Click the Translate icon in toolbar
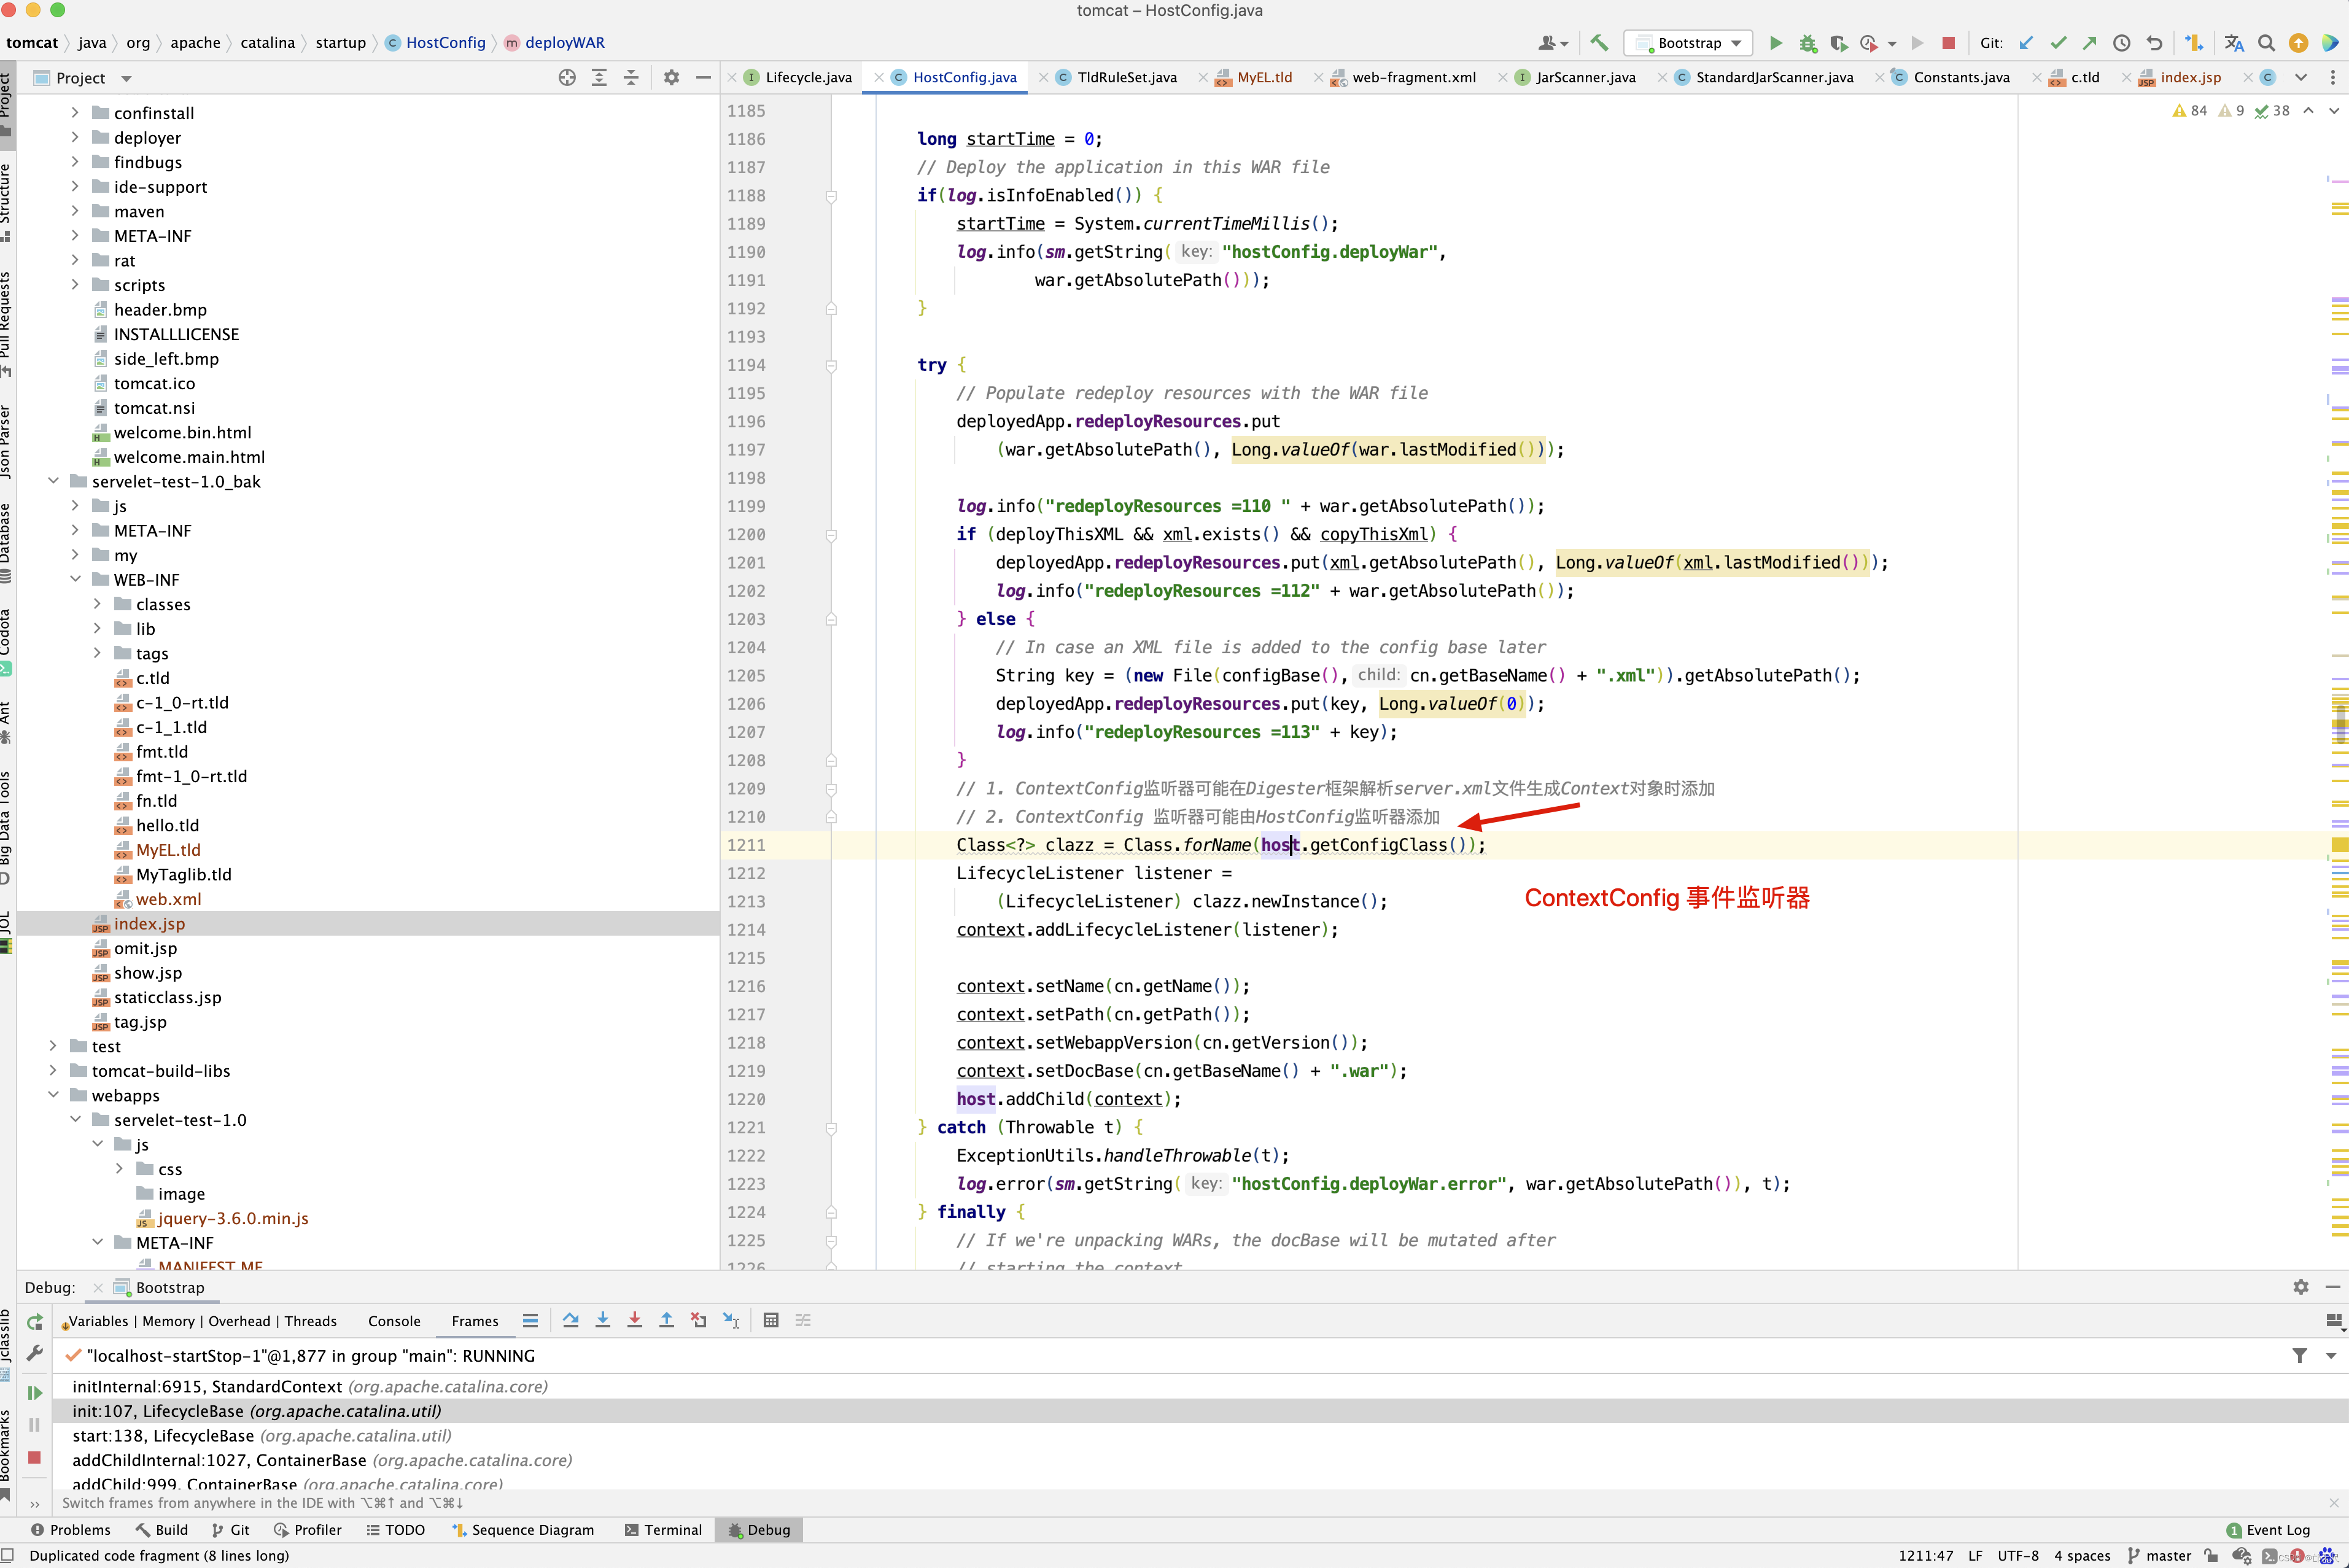 [2234, 43]
